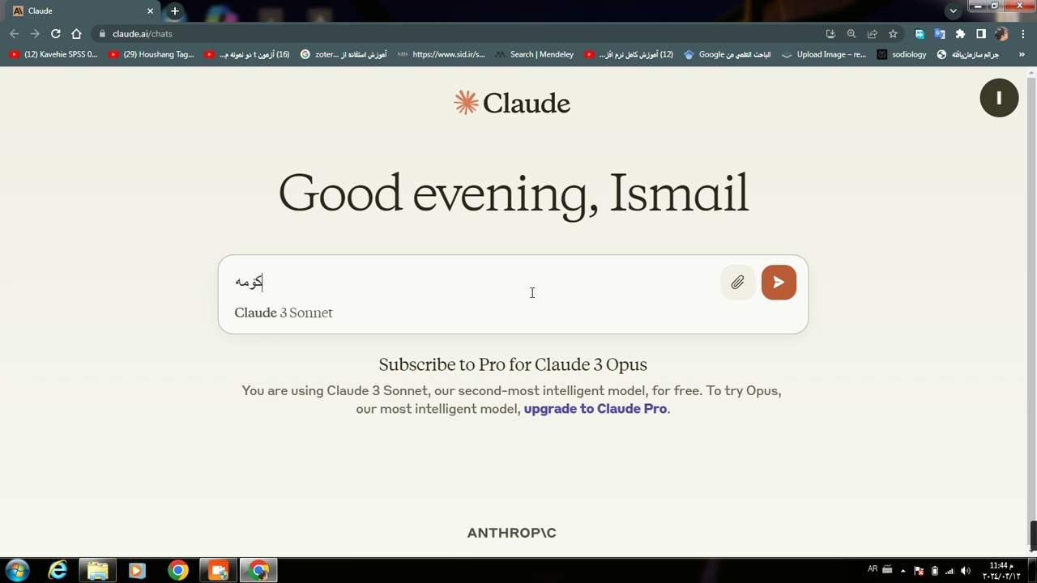Viewport: 1037px width, 583px height.
Task: Open the Kavehie SPSS bookmark
Action: pyautogui.click(x=53, y=55)
